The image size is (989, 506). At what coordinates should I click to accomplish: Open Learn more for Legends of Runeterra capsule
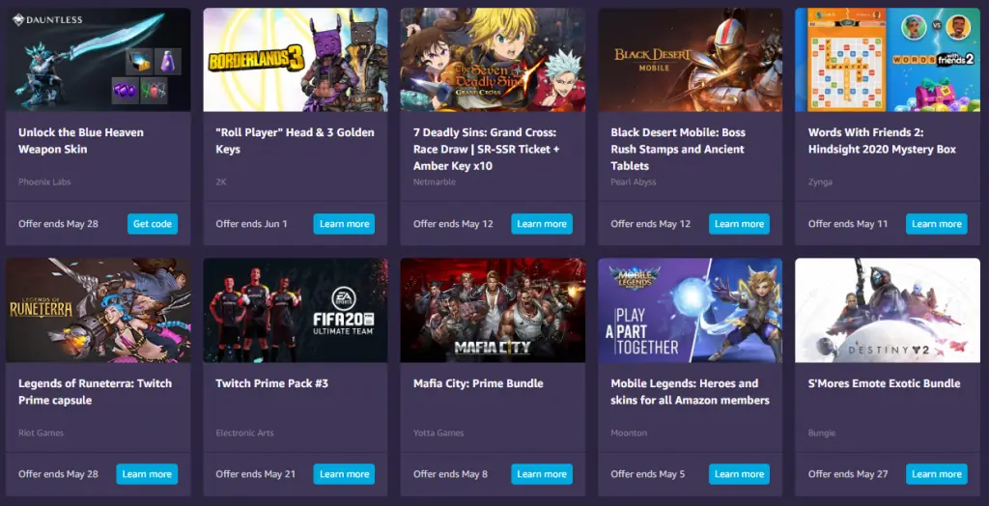pyautogui.click(x=147, y=474)
